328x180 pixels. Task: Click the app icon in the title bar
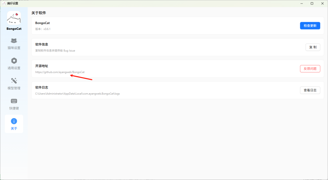click(x=4, y=3)
